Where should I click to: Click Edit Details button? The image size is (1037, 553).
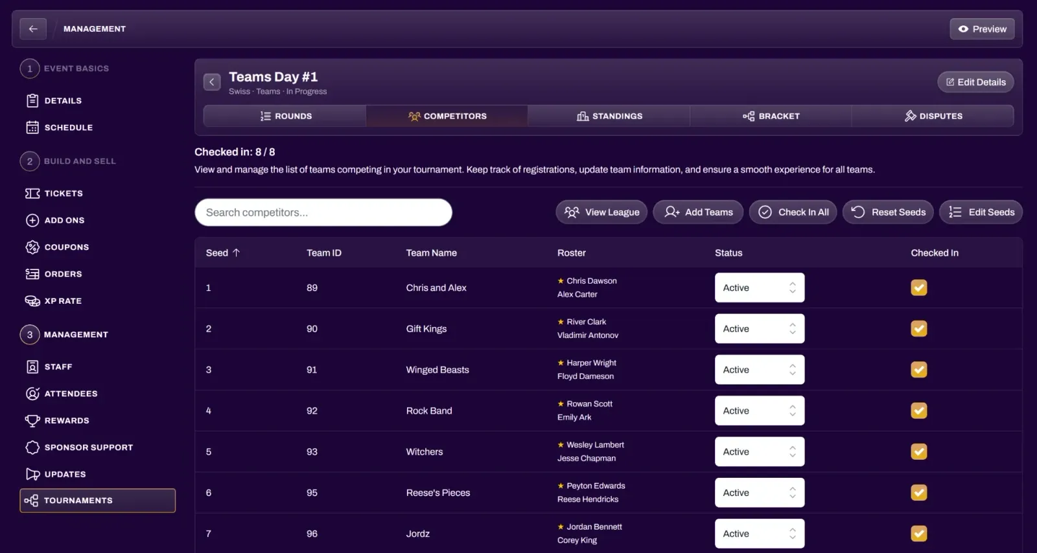point(975,82)
